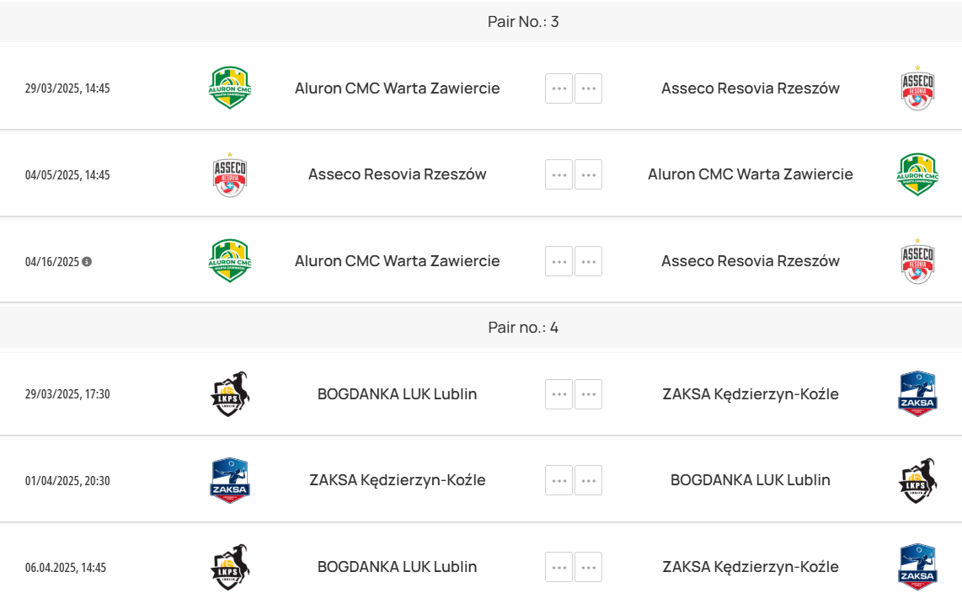The width and height of the screenshot is (962, 604).
Task: Click Asseco Resovia logo in 04/05/2025 row
Action: pyautogui.click(x=230, y=174)
